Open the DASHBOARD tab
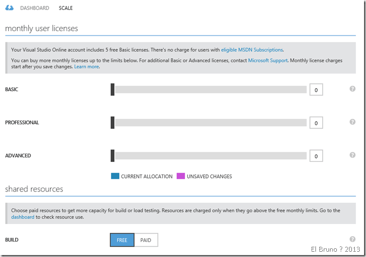Viewport: 366px width, 257px height. coord(35,8)
